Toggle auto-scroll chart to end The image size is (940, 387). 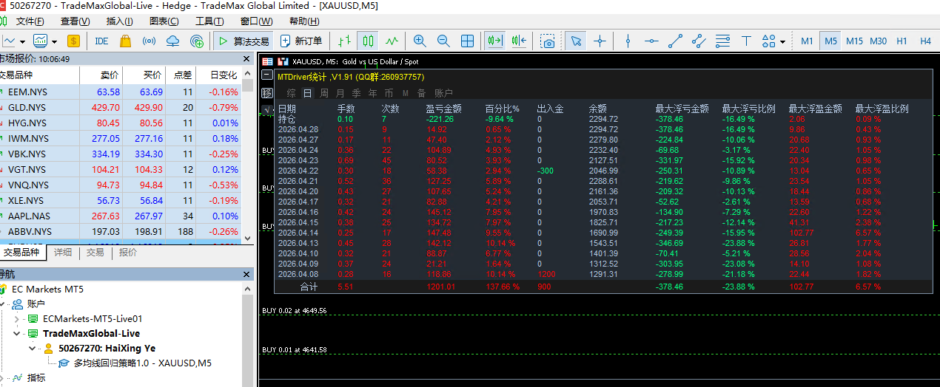[494, 41]
